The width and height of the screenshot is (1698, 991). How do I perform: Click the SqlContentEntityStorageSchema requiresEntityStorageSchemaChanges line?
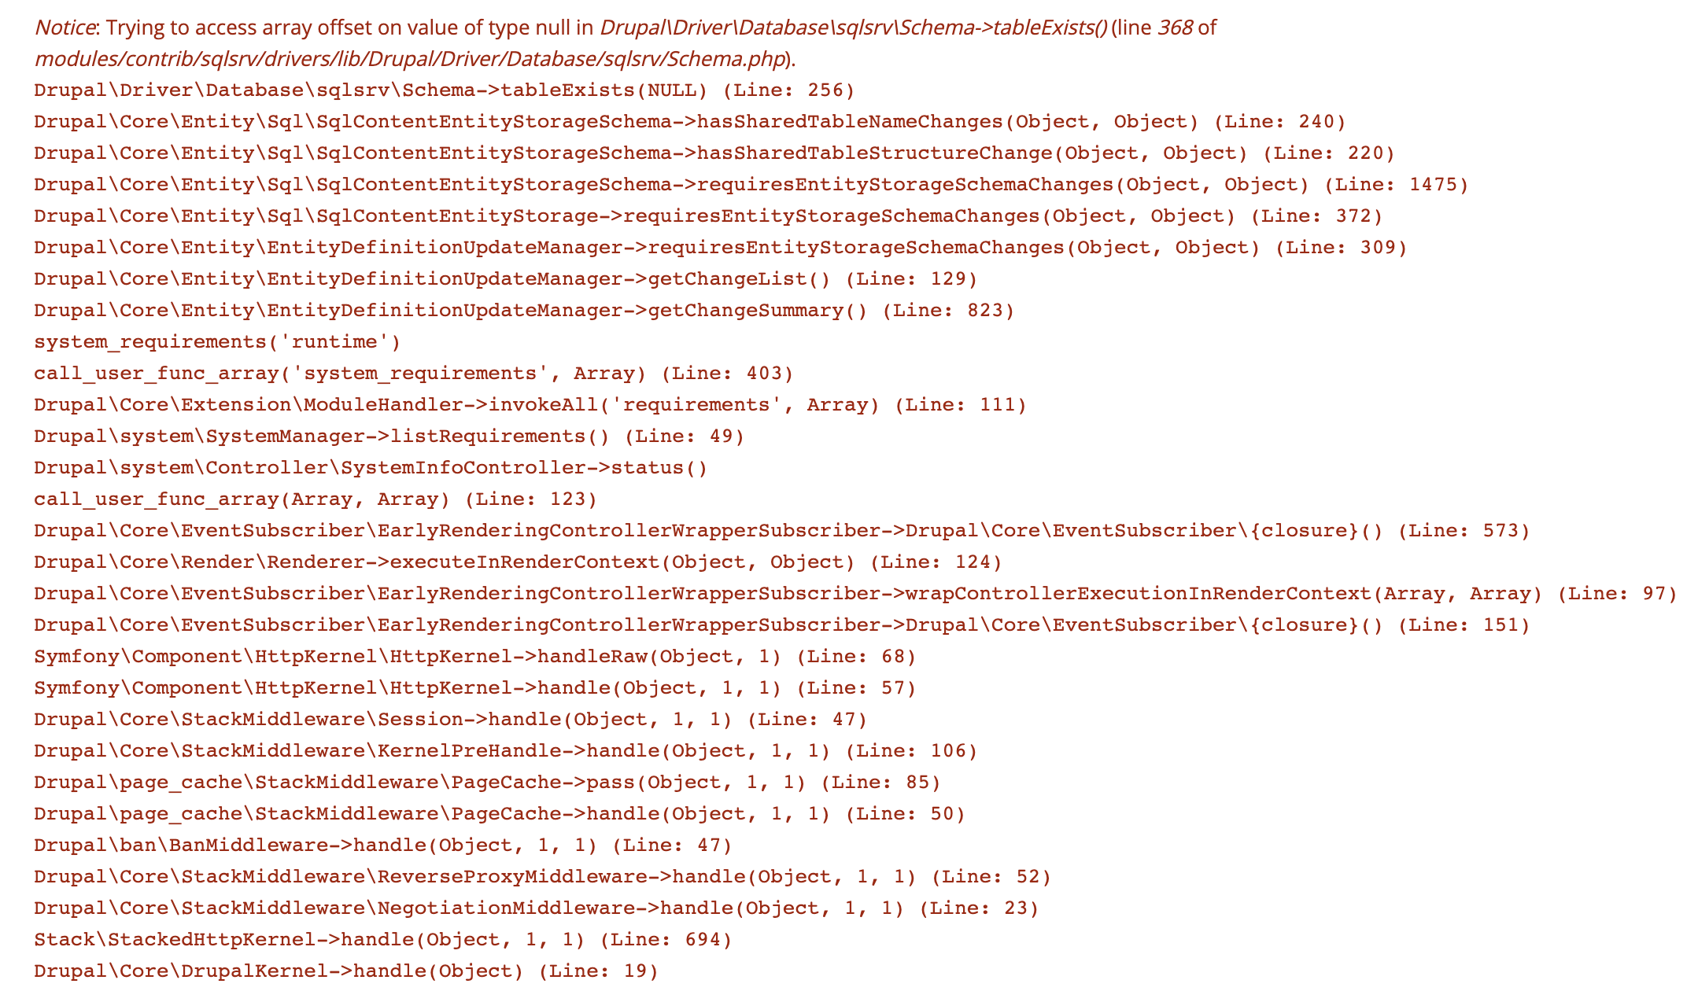[x=751, y=185]
